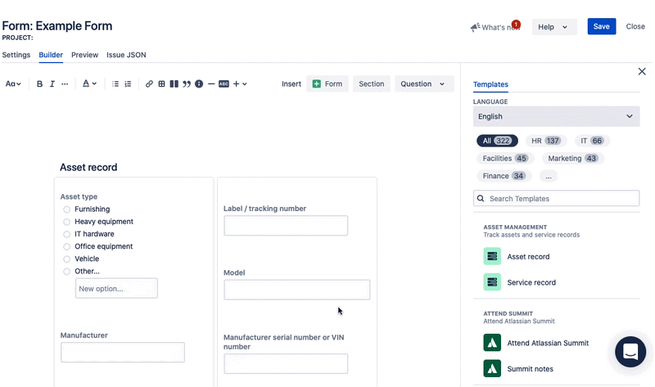Filter templates by Finance category

coord(504,176)
